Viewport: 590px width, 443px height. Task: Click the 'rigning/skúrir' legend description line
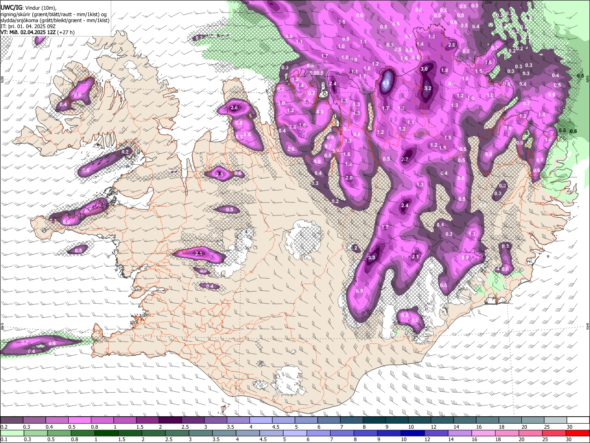click(53, 14)
